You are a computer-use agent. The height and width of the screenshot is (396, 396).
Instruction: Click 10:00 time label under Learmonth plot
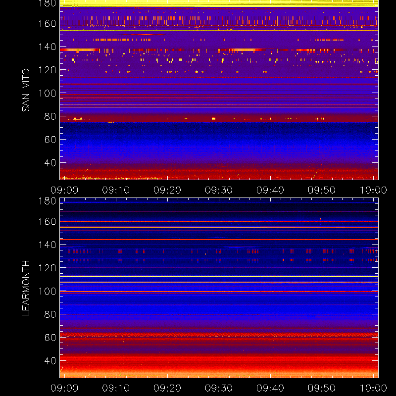click(373, 388)
